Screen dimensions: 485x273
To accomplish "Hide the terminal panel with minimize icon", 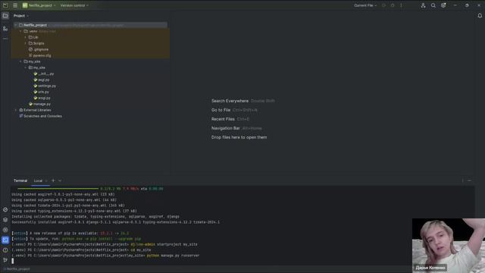I will 469,180.
